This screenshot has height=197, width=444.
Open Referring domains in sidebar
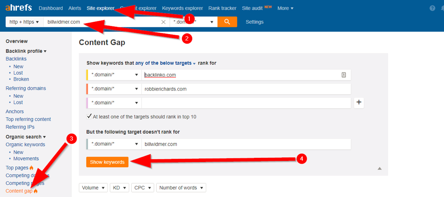(26, 88)
